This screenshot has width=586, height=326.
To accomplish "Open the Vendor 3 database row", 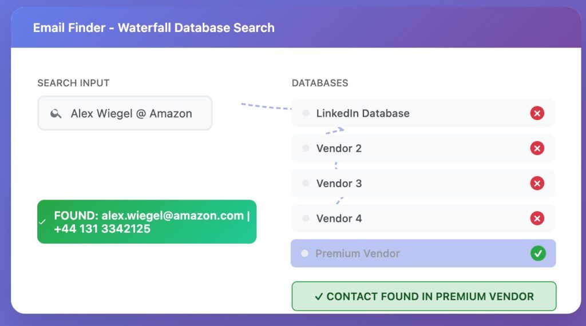I will coord(423,184).
